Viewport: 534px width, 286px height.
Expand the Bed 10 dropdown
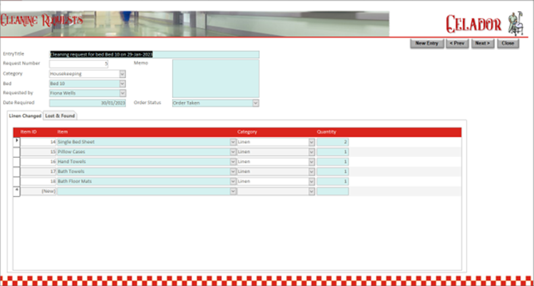pos(122,83)
